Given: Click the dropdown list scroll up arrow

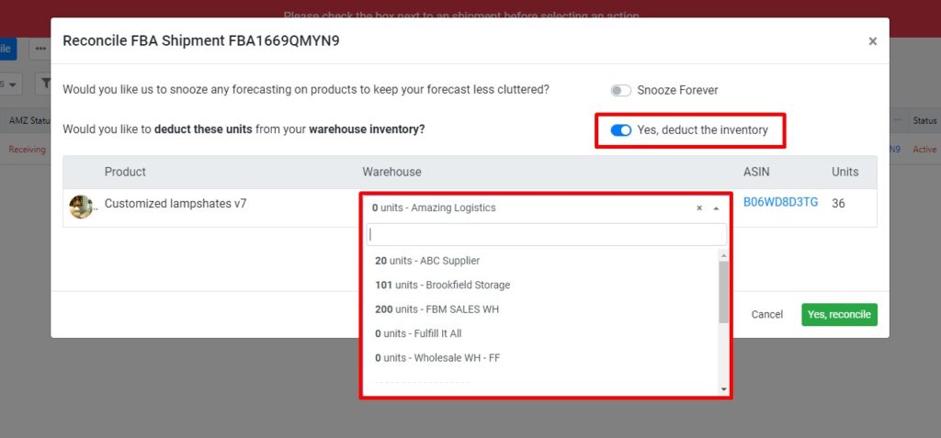Looking at the screenshot, I should tap(723, 255).
